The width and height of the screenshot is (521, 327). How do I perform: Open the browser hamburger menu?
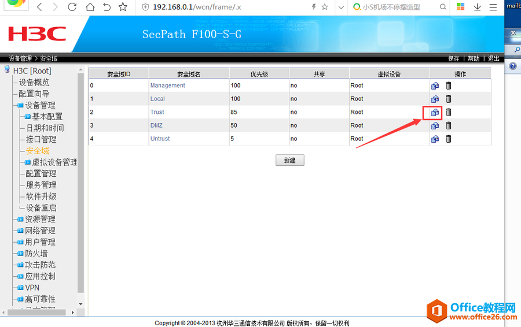click(493, 7)
